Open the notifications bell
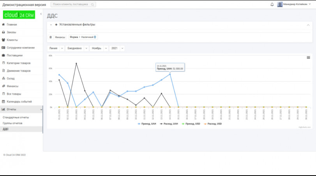The image size is (316, 176). point(272,4)
